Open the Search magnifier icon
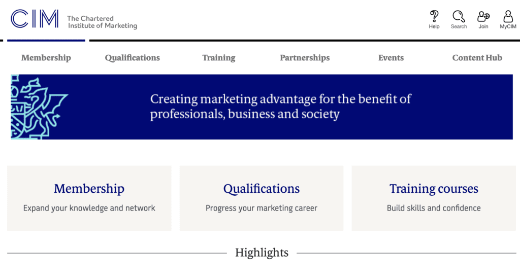 (x=459, y=17)
